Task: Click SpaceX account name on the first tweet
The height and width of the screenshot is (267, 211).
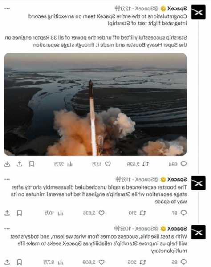Action: tap(177, 8)
